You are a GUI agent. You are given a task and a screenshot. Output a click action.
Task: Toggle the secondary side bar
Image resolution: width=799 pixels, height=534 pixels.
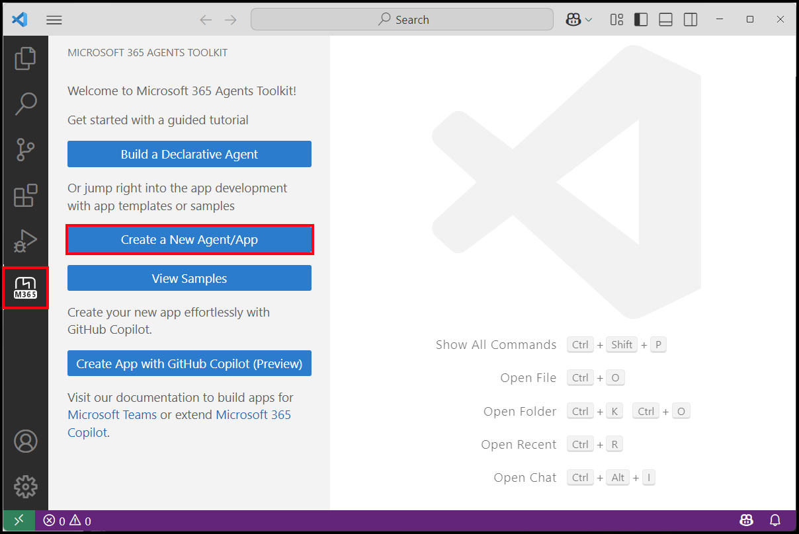pyautogui.click(x=691, y=20)
